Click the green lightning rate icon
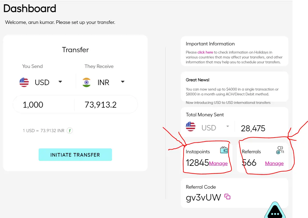Viewport: 308px width, 218px height. [70, 130]
